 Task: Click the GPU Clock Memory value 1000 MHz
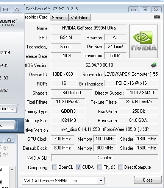(105, 139)
